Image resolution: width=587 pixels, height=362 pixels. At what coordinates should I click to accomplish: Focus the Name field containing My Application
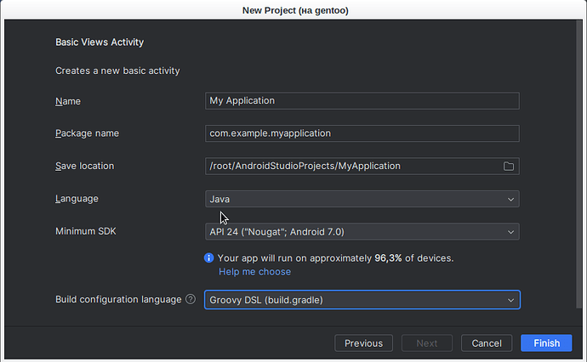[x=362, y=101]
